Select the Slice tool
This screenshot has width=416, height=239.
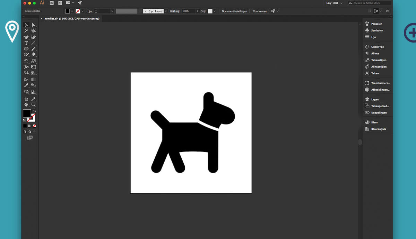point(34,99)
